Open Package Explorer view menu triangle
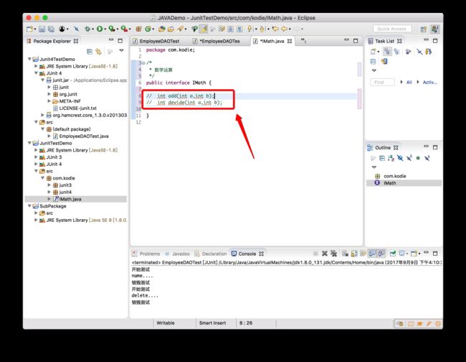This screenshot has height=362, width=466. (121, 50)
